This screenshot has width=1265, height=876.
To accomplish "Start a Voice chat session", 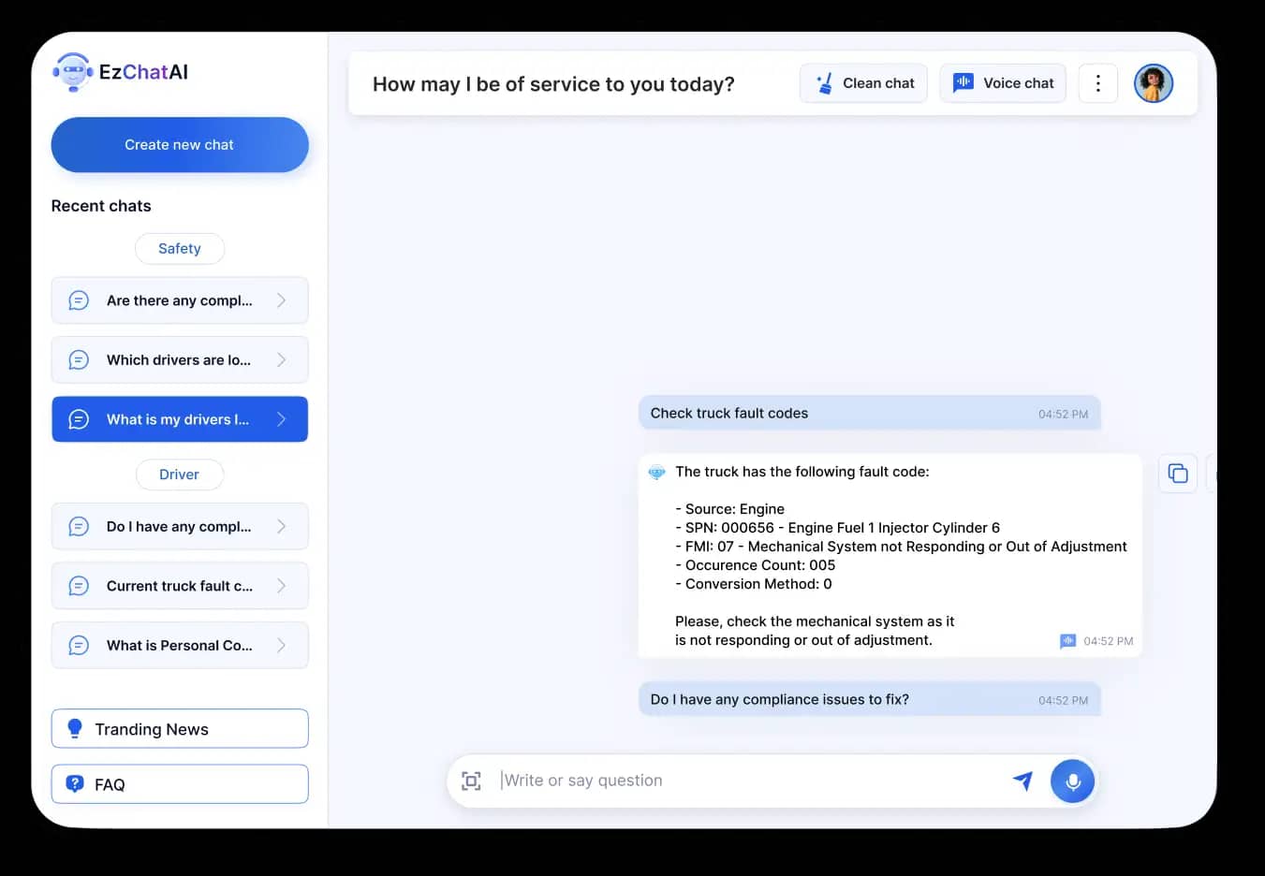I will 1002,84.
